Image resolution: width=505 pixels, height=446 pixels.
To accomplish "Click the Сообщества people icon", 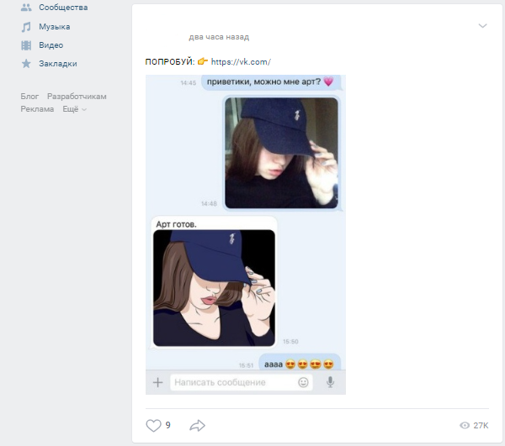I will point(26,8).
